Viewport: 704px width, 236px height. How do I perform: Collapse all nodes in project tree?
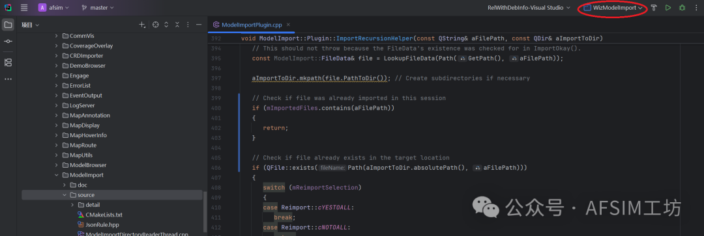177,25
